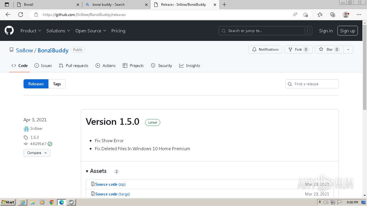The height and width of the screenshot is (206, 367).
Task: Click the verified commit badge icon
Action: [50, 144]
